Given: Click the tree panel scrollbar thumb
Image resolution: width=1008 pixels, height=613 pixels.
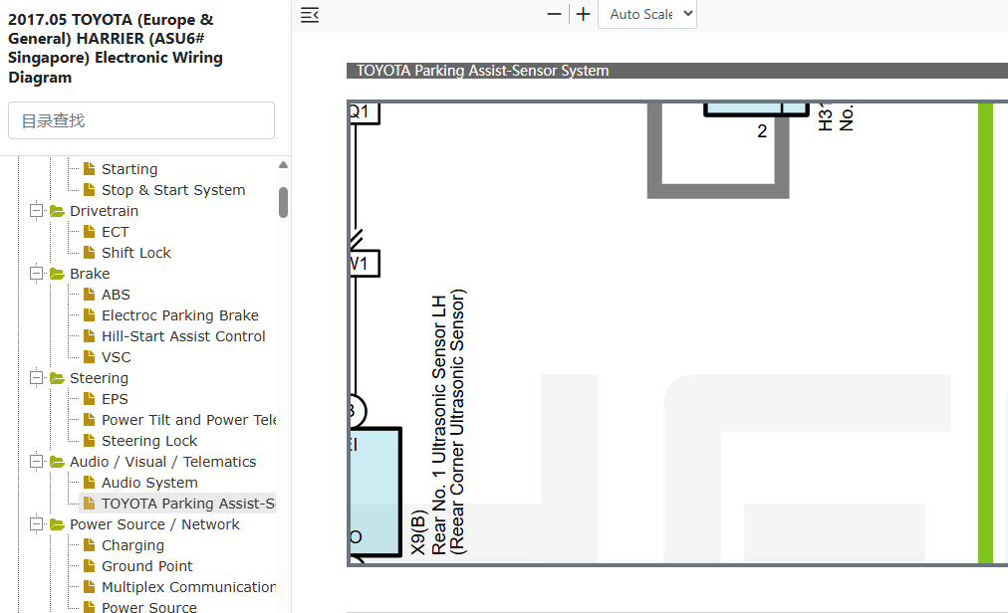Looking at the screenshot, I should (283, 202).
